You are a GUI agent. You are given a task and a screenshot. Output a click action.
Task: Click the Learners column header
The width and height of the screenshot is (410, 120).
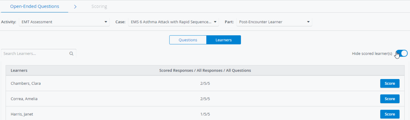19,70
